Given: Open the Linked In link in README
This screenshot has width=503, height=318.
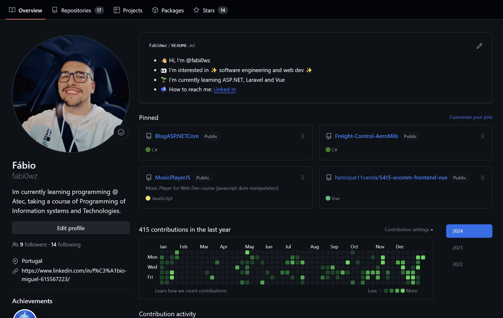Looking at the screenshot, I should coord(225,89).
